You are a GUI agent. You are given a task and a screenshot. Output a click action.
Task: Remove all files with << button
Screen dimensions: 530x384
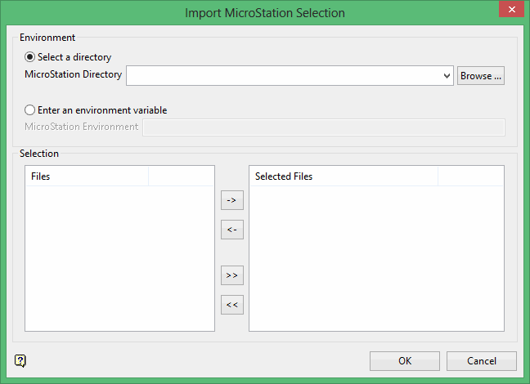click(232, 305)
